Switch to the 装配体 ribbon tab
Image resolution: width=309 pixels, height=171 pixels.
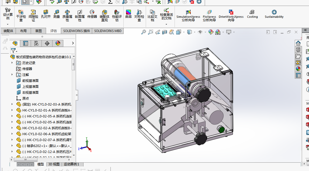click(x=8, y=31)
